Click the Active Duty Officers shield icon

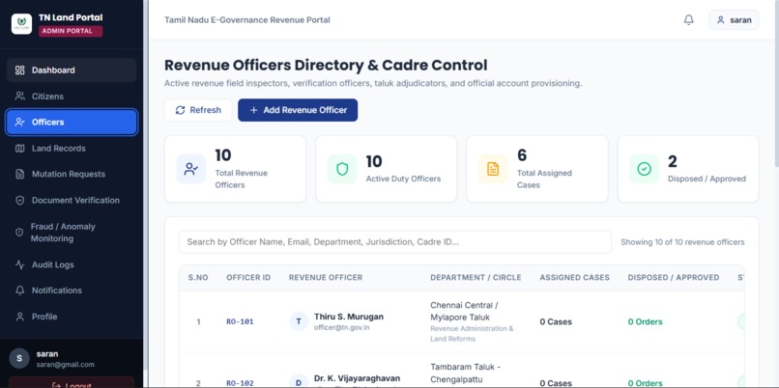(x=342, y=169)
